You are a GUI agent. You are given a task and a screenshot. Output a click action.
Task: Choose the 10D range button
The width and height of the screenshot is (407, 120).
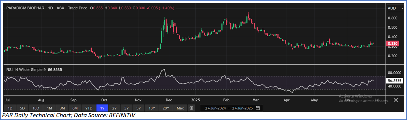point(36,108)
